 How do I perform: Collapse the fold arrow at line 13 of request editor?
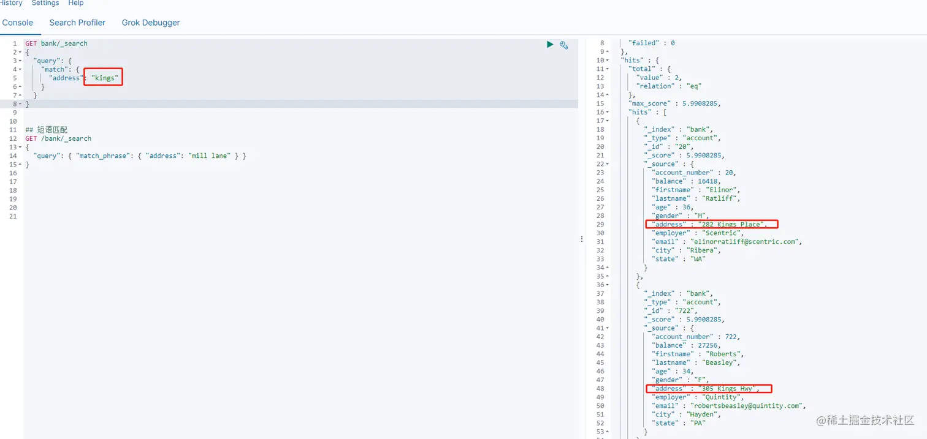click(x=20, y=148)
